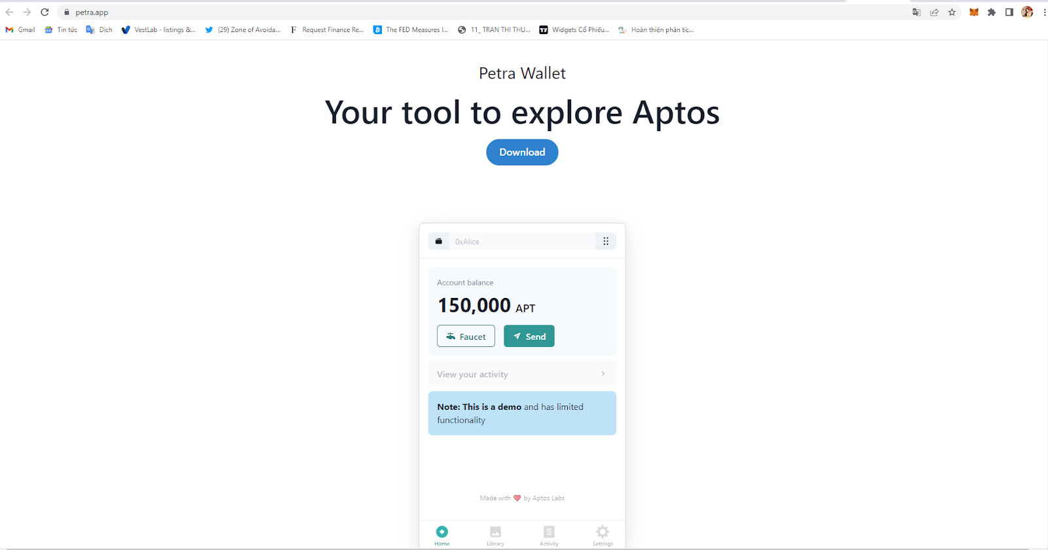Click the browser Forward arrow
The height and width of the screenshot is (550, 1048).
coord(27,12)
